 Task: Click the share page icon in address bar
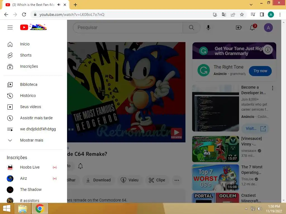tap(233, 14)
